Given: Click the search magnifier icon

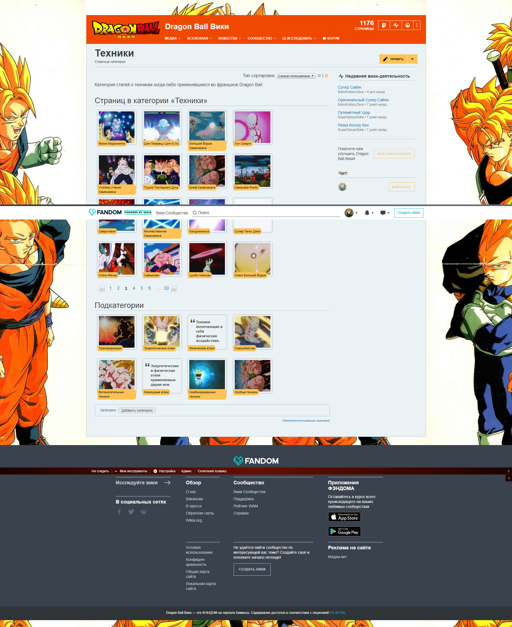Looking at the screenshot, I should click(x=195, y=213).
